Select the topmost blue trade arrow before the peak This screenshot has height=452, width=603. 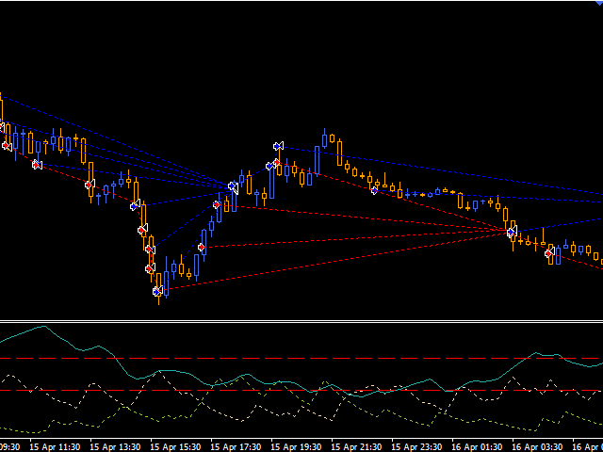tap(278, 146)
